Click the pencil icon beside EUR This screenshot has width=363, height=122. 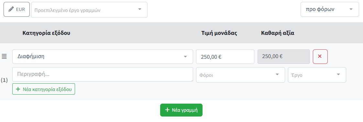point(11,9)
